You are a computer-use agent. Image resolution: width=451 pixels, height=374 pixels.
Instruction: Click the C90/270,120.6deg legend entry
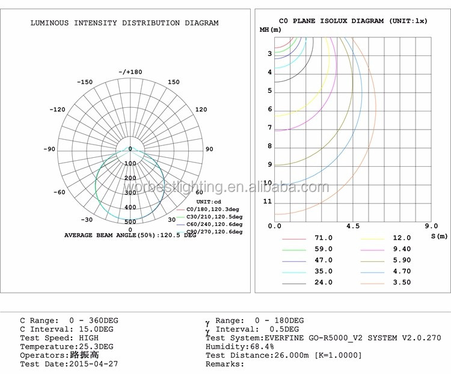click(x=210, y=232)
